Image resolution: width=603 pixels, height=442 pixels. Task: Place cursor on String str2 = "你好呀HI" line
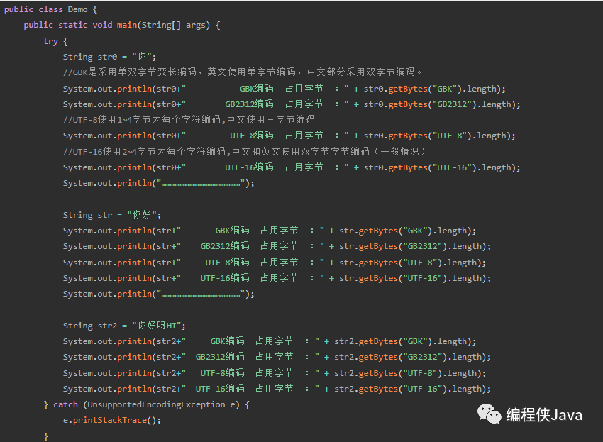click(x=124, y=326)
